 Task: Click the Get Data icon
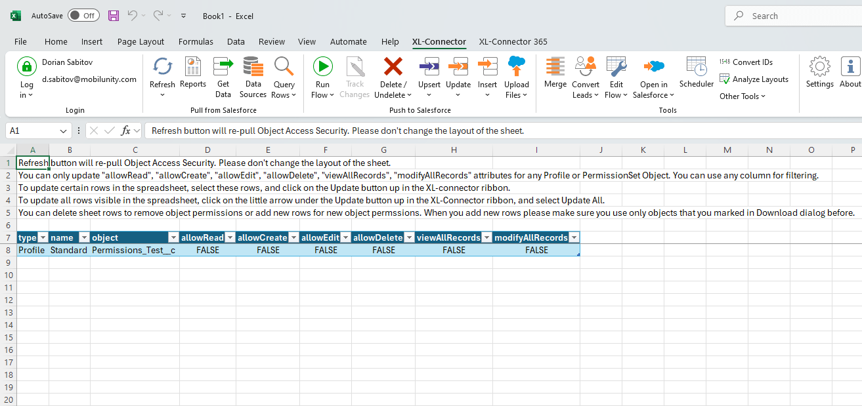coord(223,66)
